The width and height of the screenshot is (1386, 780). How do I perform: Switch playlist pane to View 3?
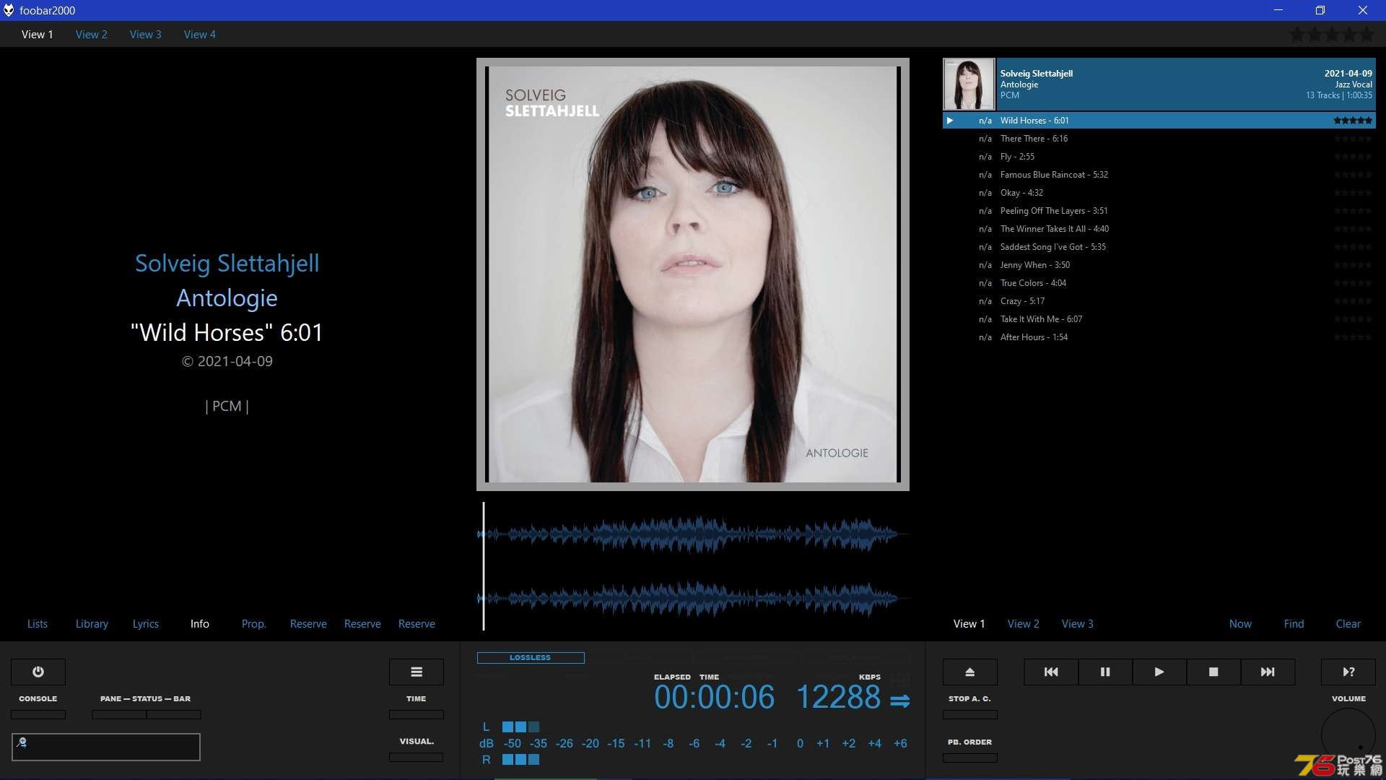[x=1078, y=623]
